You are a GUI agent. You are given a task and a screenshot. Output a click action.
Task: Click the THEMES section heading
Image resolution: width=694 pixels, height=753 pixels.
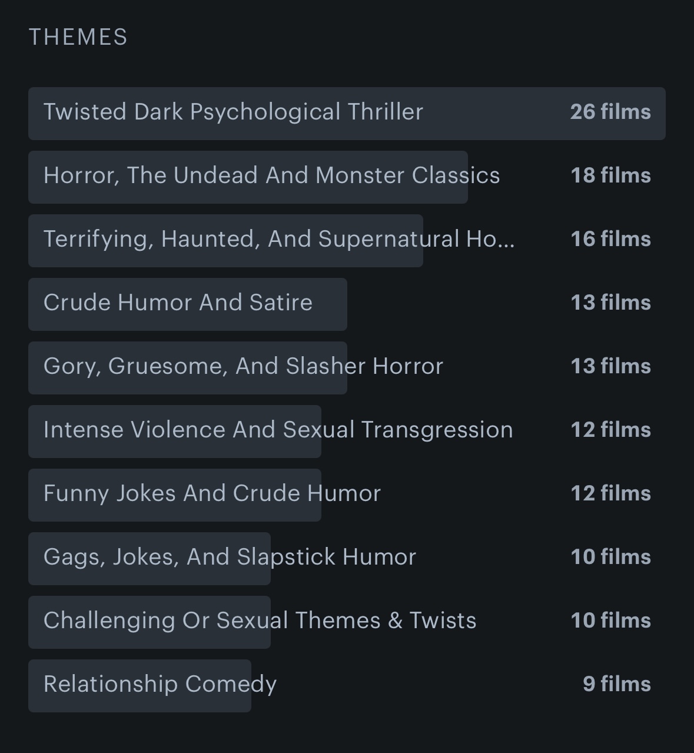coord(78,37)
